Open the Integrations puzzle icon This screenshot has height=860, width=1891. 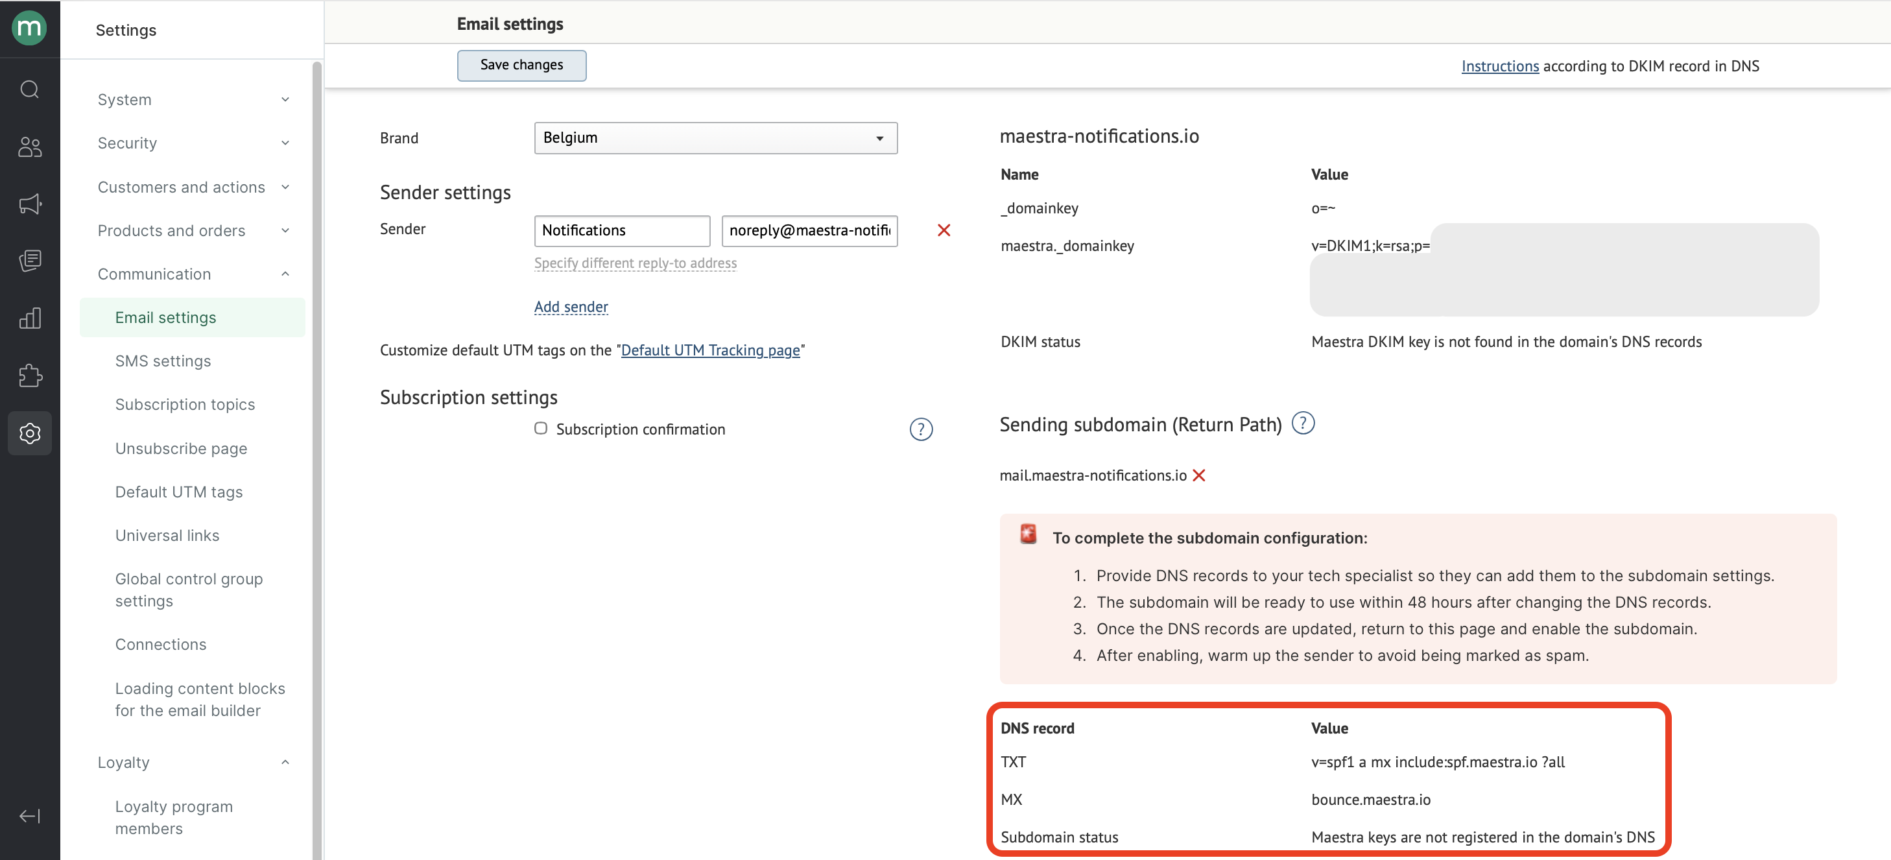point(29,376)
